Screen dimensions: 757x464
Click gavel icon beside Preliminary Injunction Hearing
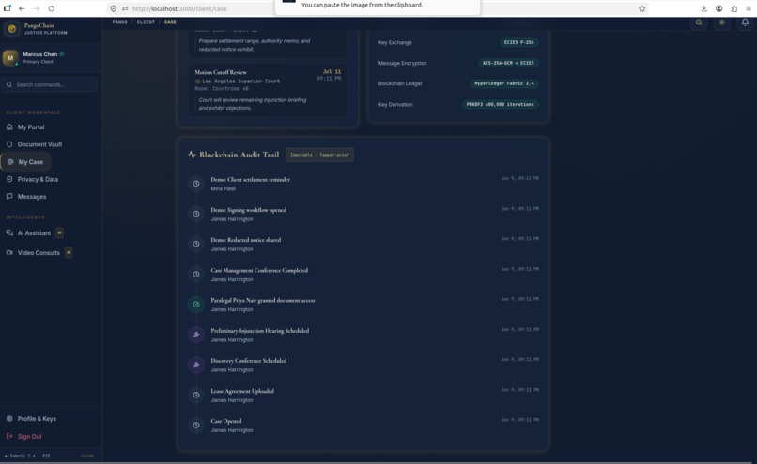196,335
